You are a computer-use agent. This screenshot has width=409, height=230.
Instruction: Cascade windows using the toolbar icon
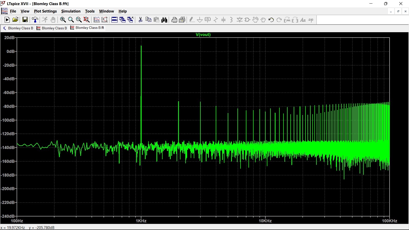(122, 20)
